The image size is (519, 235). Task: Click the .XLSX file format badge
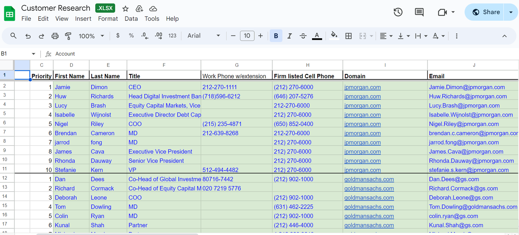(105, 8)
